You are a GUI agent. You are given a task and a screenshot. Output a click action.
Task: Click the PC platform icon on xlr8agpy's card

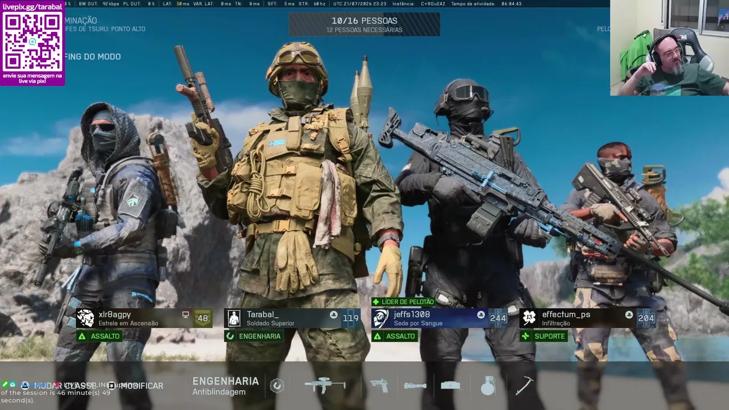tap(185, 314)
